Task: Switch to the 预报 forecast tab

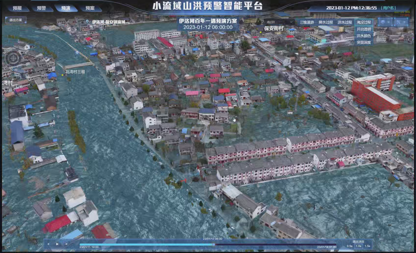Action: (18, 8)
